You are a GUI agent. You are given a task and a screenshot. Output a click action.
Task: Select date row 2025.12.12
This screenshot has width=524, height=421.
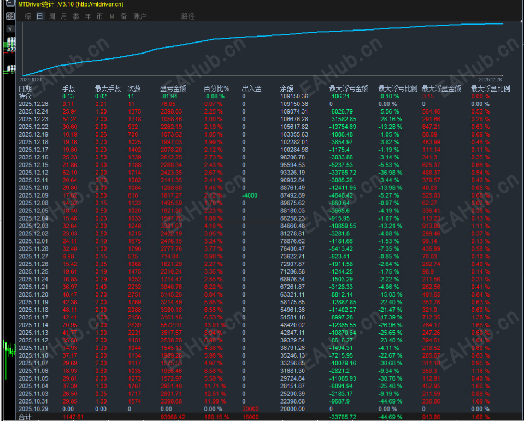pos(33,173)
